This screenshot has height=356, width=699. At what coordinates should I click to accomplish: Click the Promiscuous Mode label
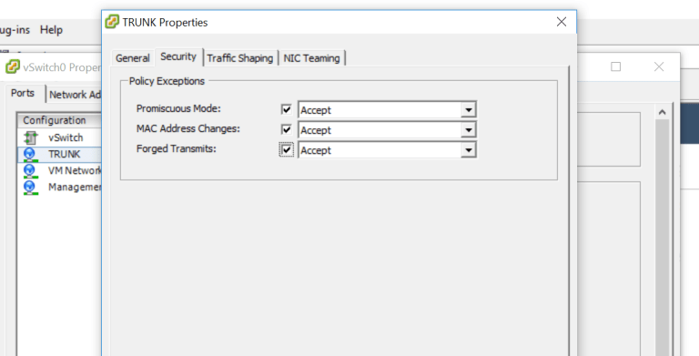(178, 109)
